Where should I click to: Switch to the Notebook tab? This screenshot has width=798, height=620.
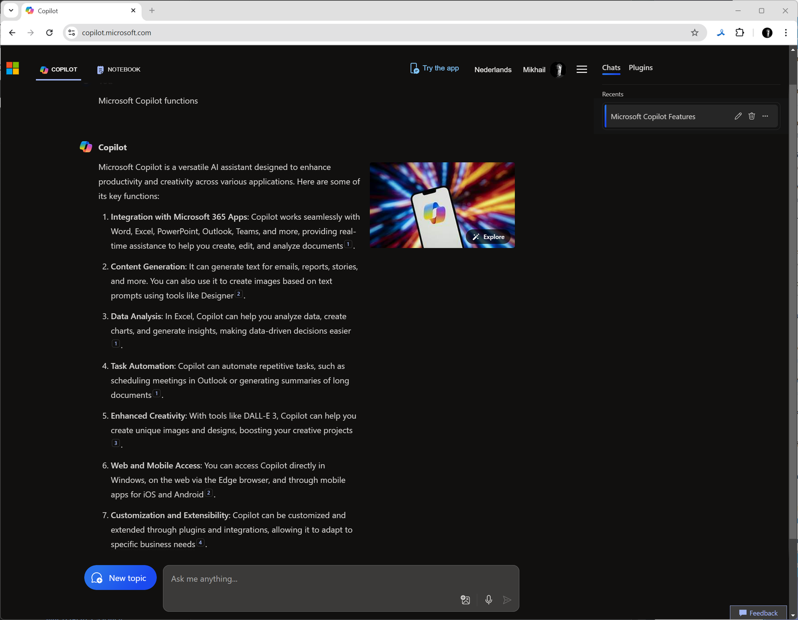point(119,69)
